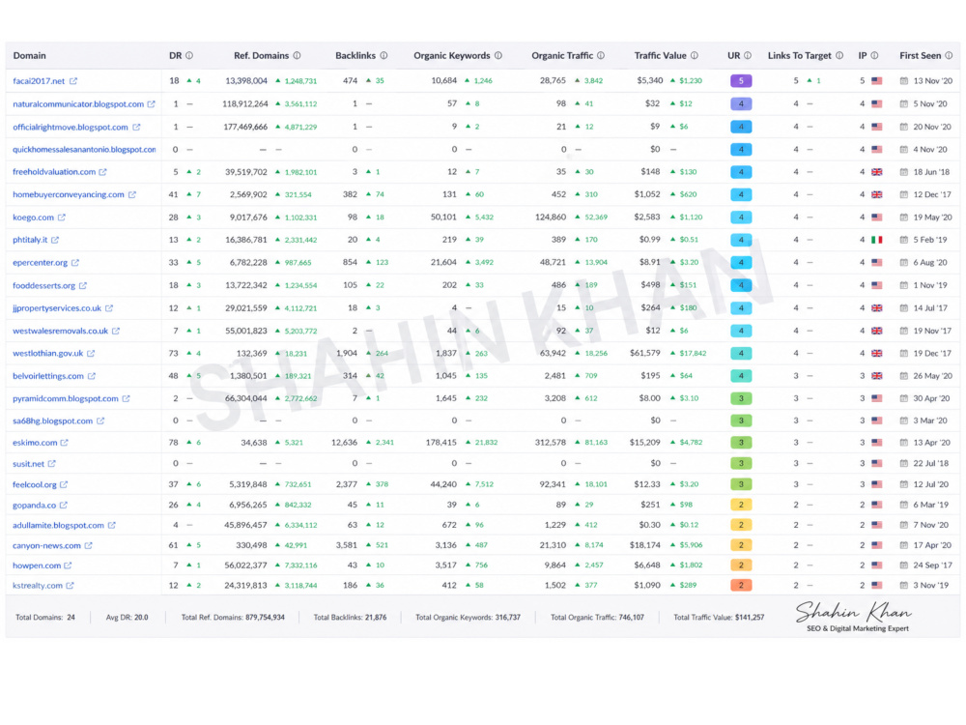Viewport: 966px width, 725px height.
Task: Sort by Ref. Domains column header
Action: (x=261, y=55)
